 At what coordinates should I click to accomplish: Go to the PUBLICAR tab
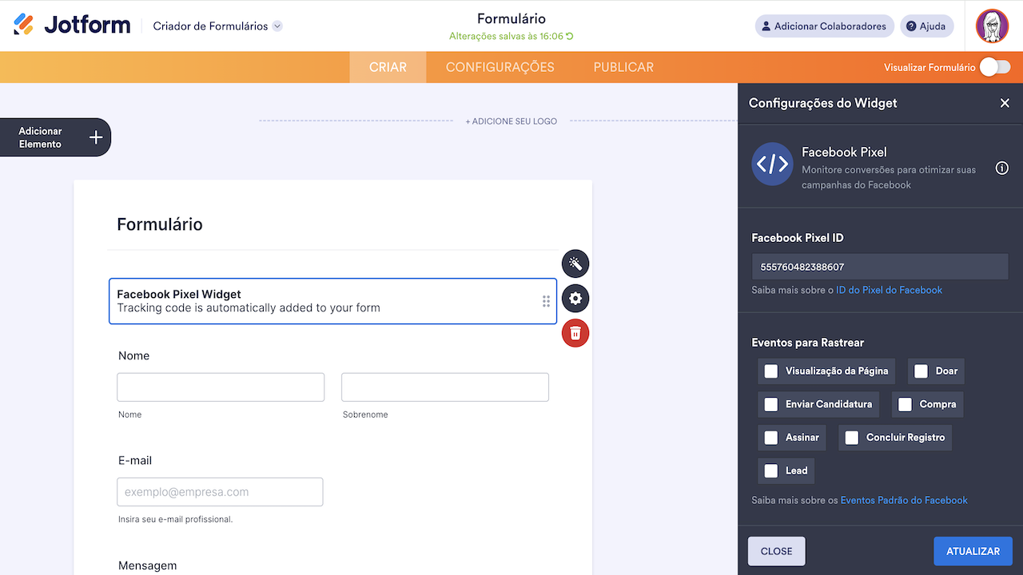click(623, 67)
